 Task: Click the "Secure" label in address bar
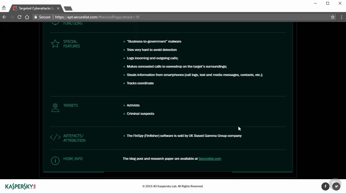point(45,17)
